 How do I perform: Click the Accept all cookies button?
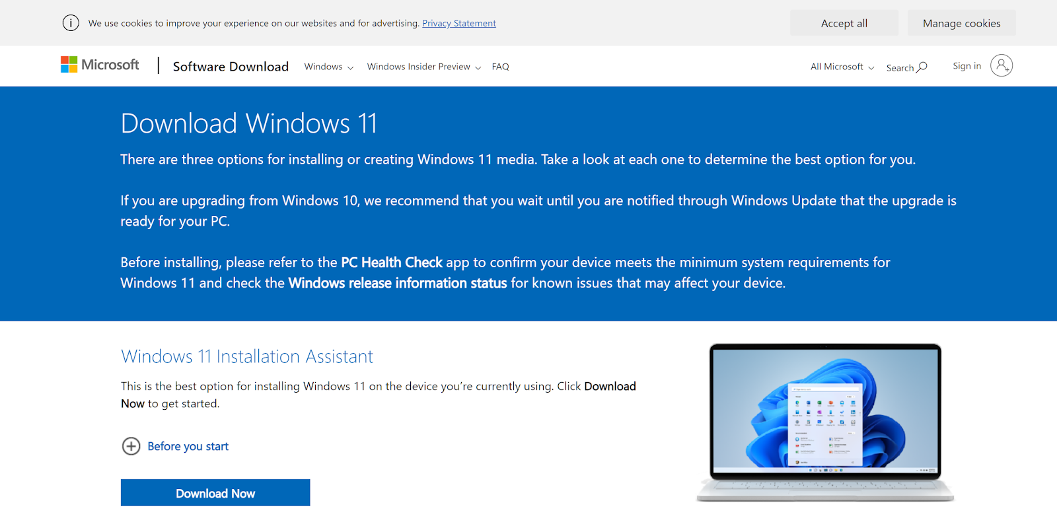click(x=844, y=23)
